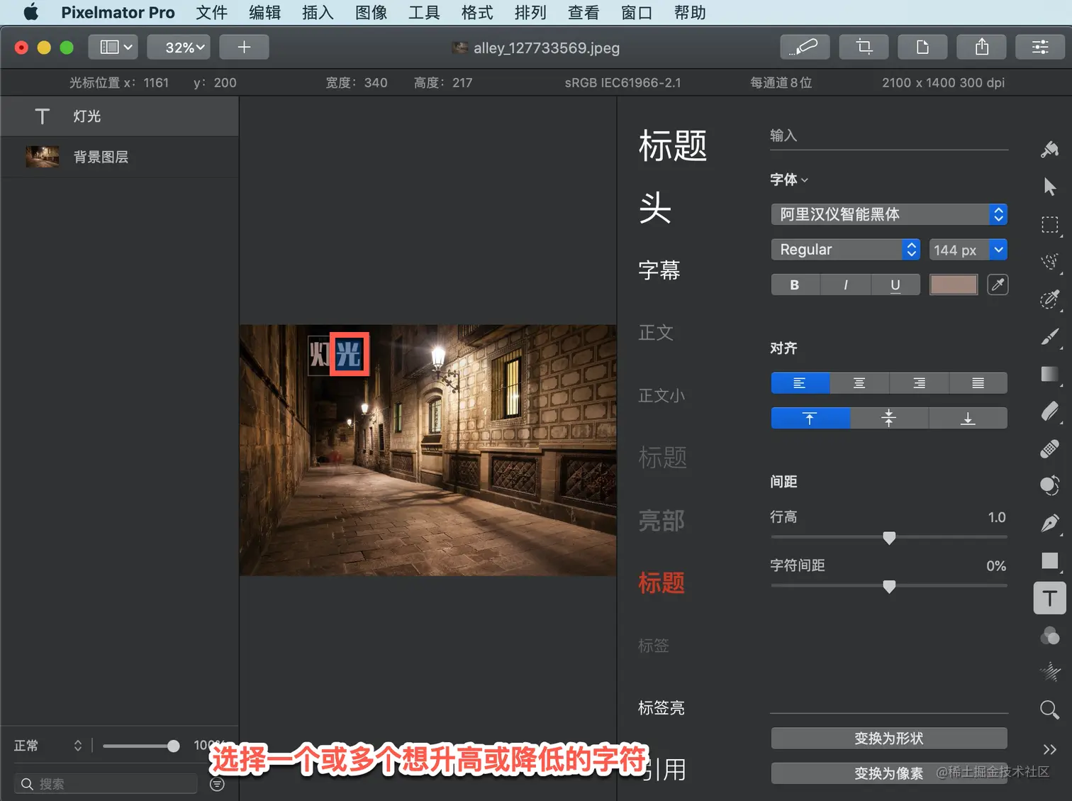The height and width of the screenshot is (801, 1072).
Task: Open the adjustments sliders icon in toolbar
Action: tap(1040, 47)
